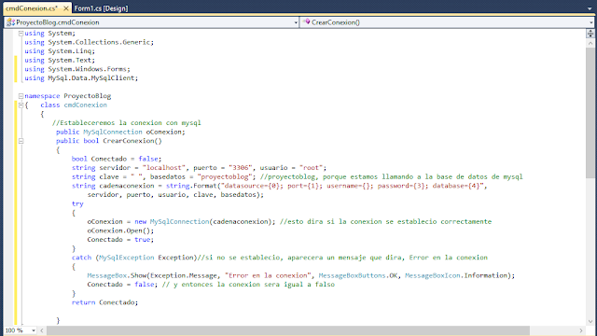Click the vertical scrollbar up arrow
The image size is (597, 336).
(590, 43)
